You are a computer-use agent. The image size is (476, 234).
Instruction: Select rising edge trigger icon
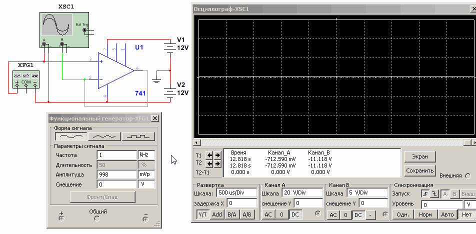(425, 193)
